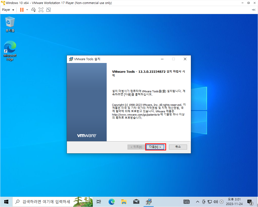The height and width of the screenshot is (207, 258).
Task: Open the clock showing 오후 3:01
Action: [234, 202]
